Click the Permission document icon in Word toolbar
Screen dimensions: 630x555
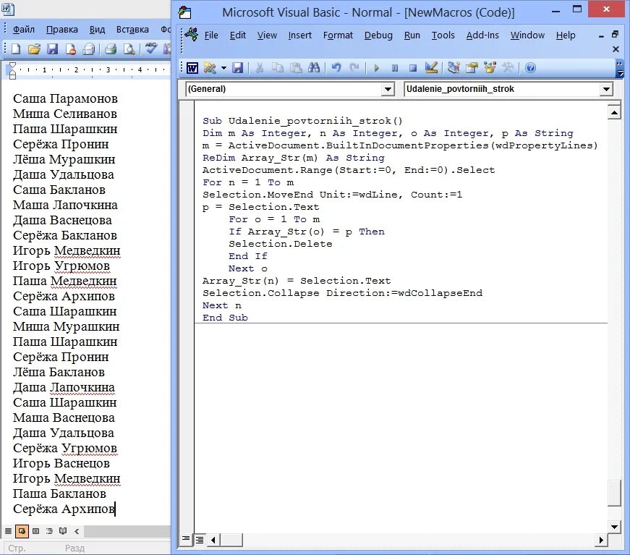(x=71, y=49)
